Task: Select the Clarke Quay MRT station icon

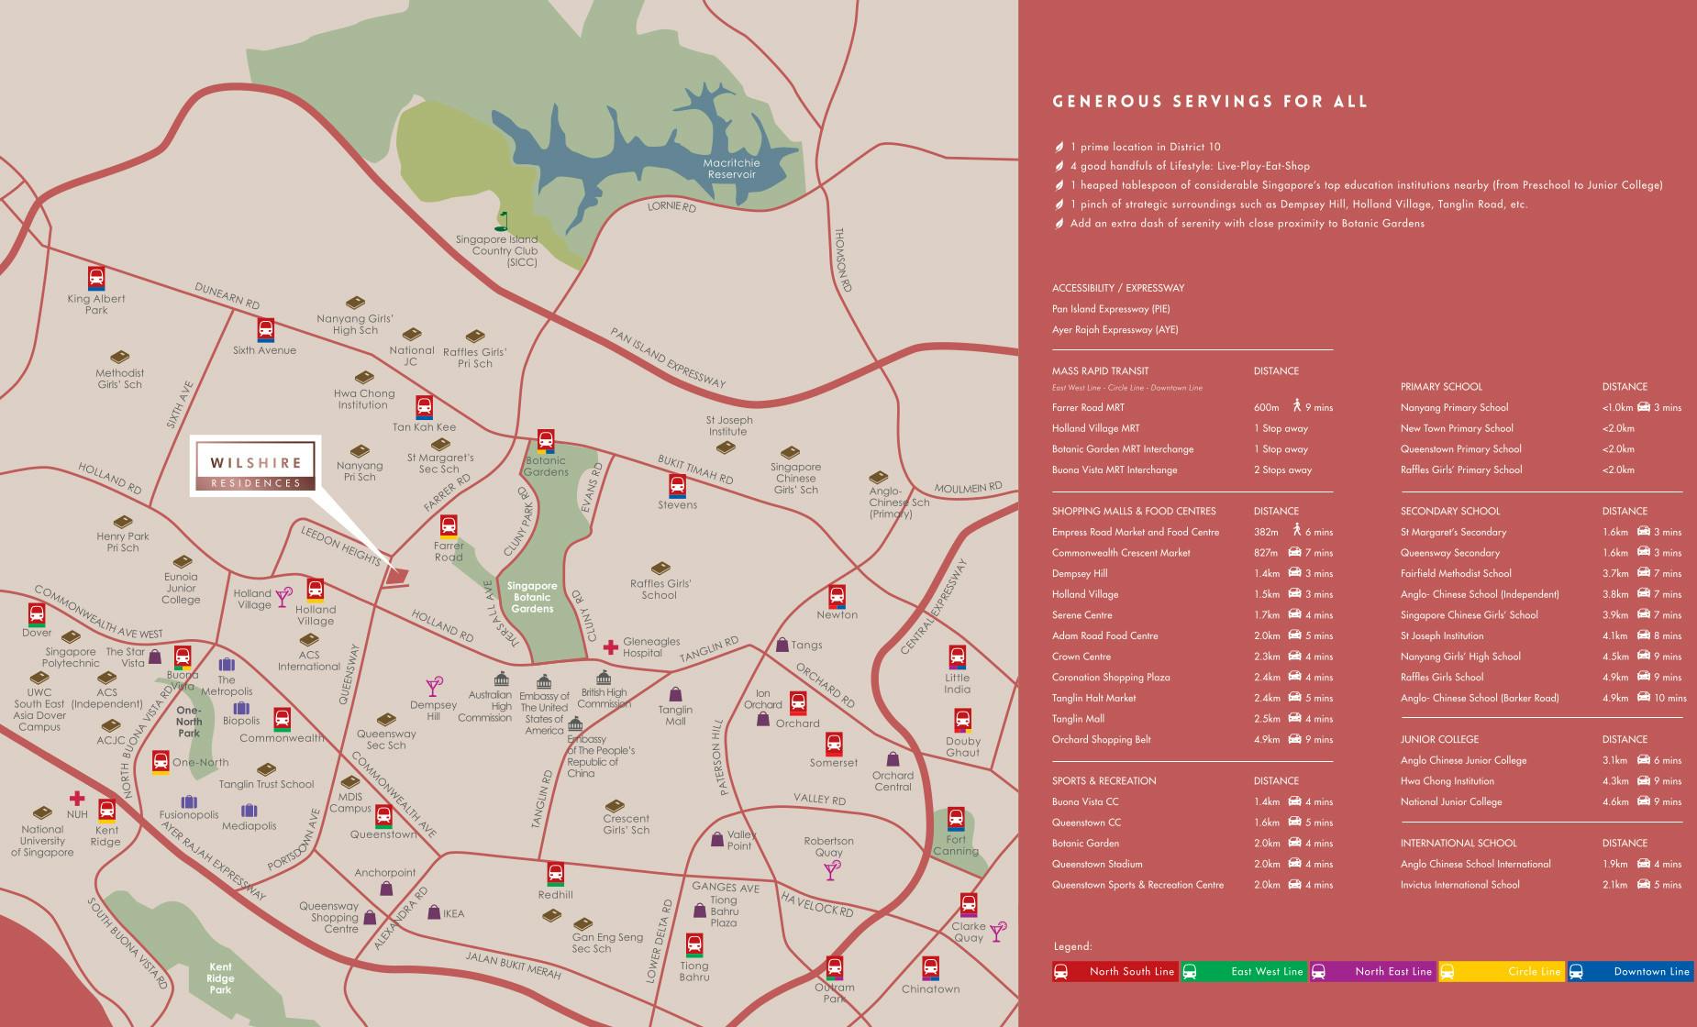Action: click(969, 905)
